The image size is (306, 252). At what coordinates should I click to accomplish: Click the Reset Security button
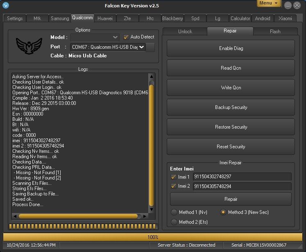pos(231,147)
